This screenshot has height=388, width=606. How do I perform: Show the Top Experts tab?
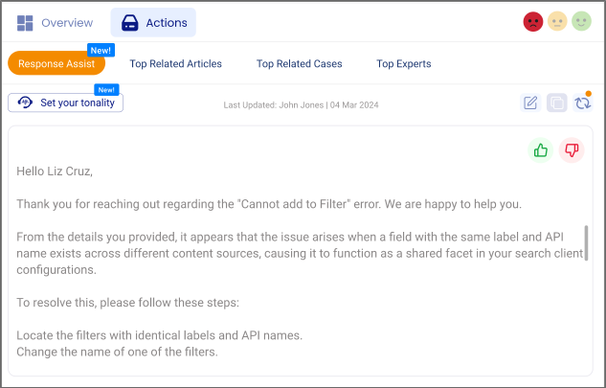pos(403,64)
